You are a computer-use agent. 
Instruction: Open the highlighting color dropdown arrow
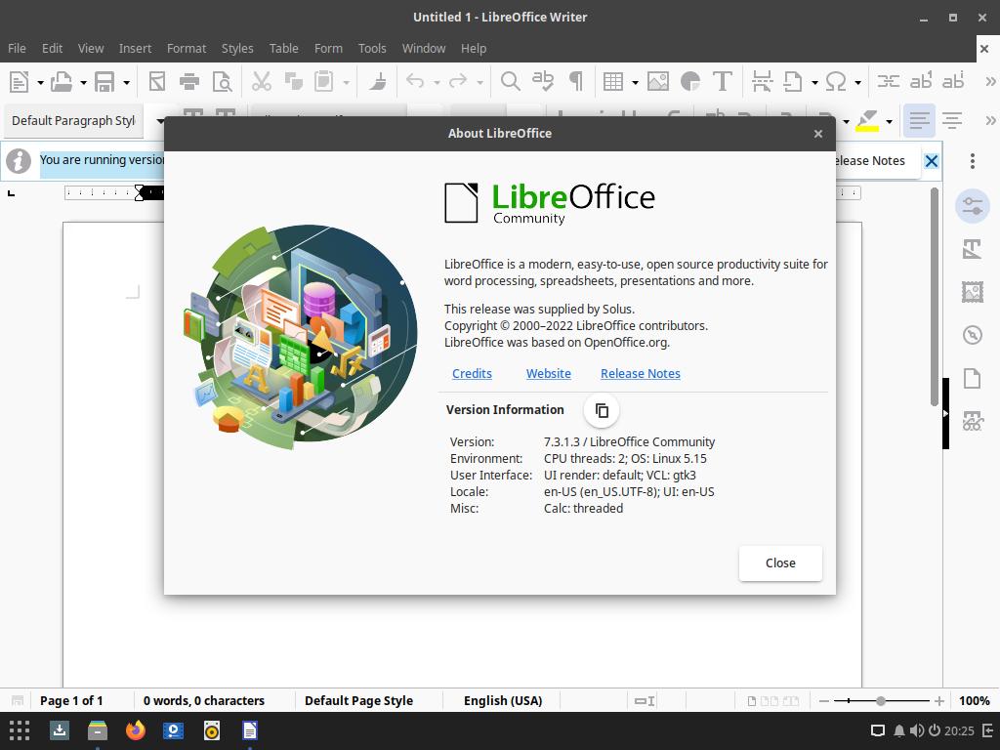(889, 121)
